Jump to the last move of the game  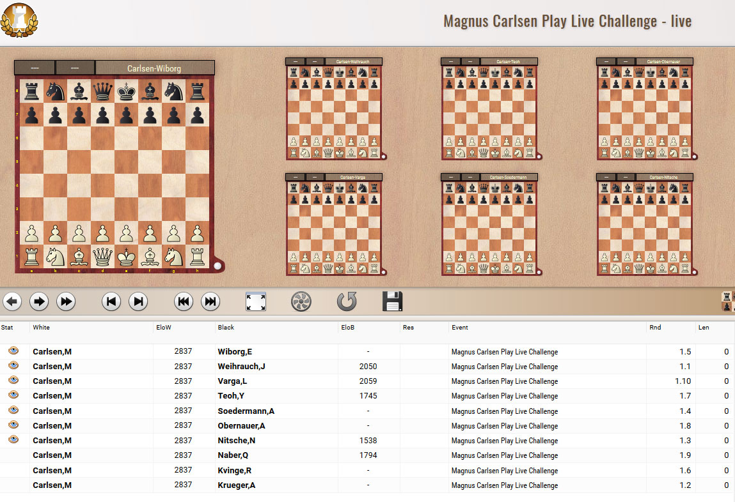[138, 301]
